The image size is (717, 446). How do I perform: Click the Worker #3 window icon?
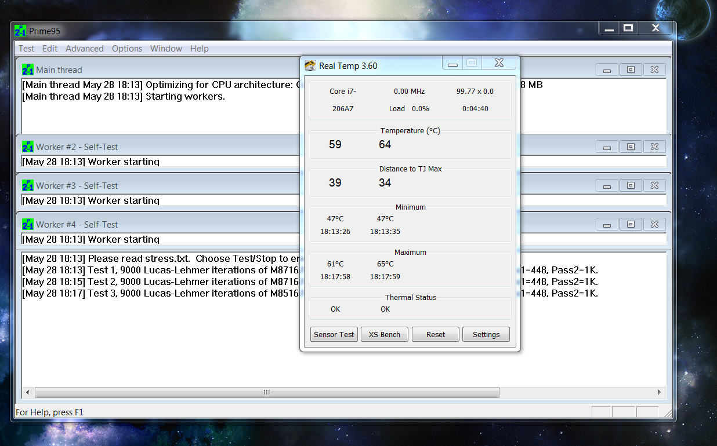click(28, 185)
